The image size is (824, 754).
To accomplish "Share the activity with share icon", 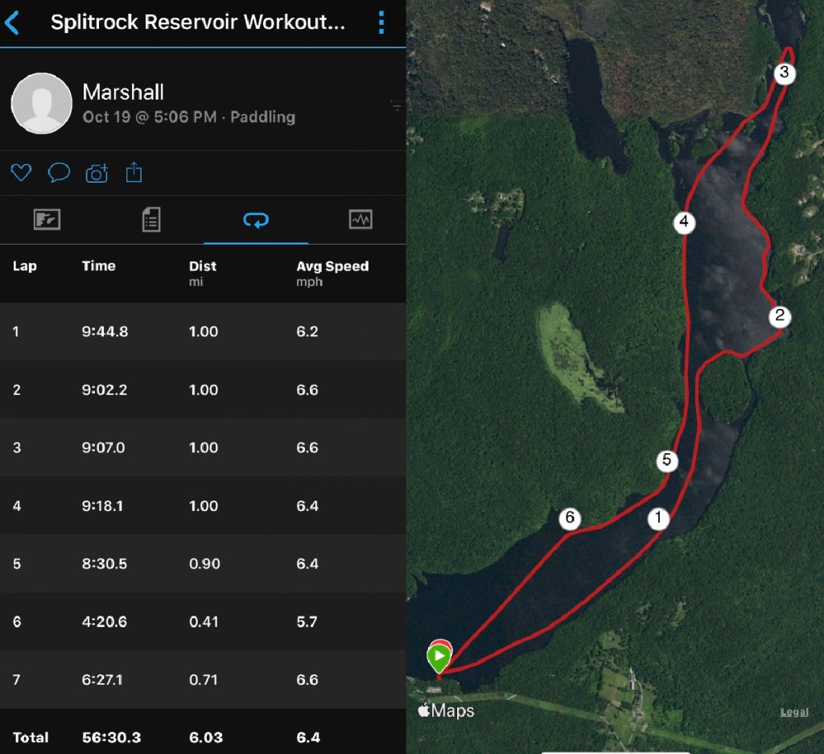I will [x=134, y=172].
